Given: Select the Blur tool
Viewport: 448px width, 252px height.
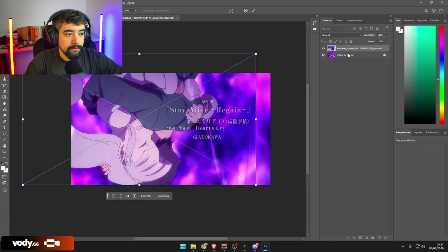Looking at the screenshot, I should pyautogui.click(x=5, y=103).
